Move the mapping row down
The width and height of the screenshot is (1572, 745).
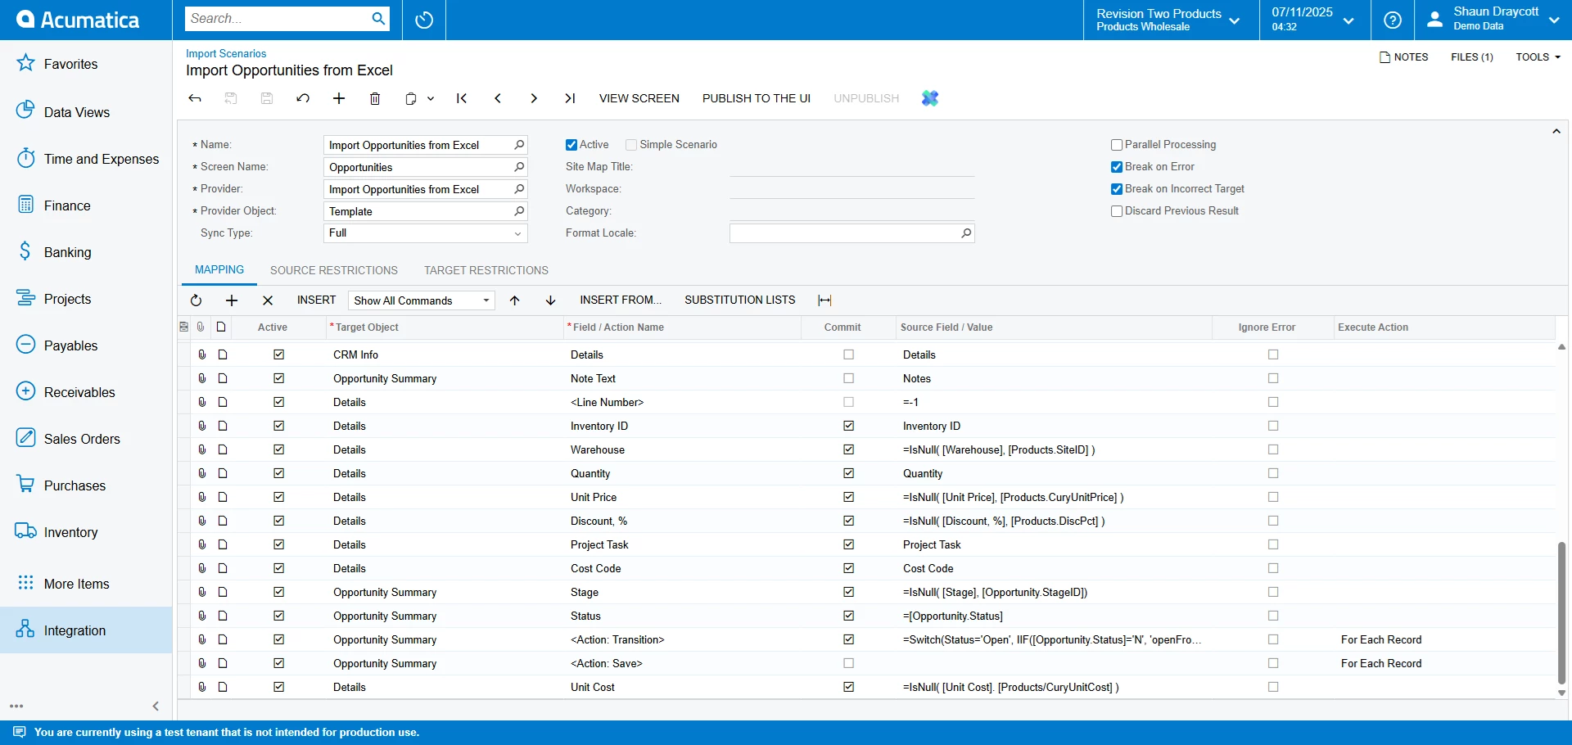551,300
